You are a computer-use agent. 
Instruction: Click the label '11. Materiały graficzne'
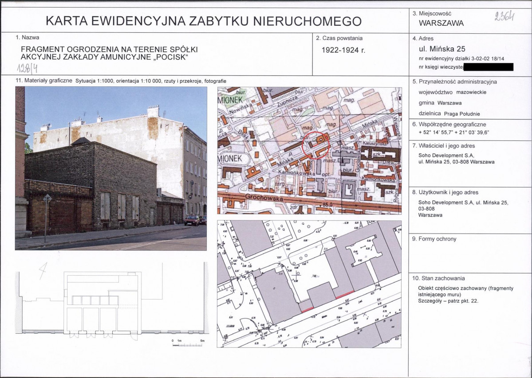click(44, 81)
